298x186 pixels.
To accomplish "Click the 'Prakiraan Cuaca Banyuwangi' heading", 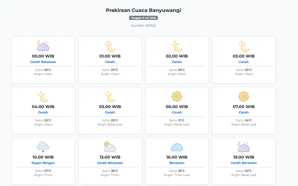I will click(x=144, y=10).
